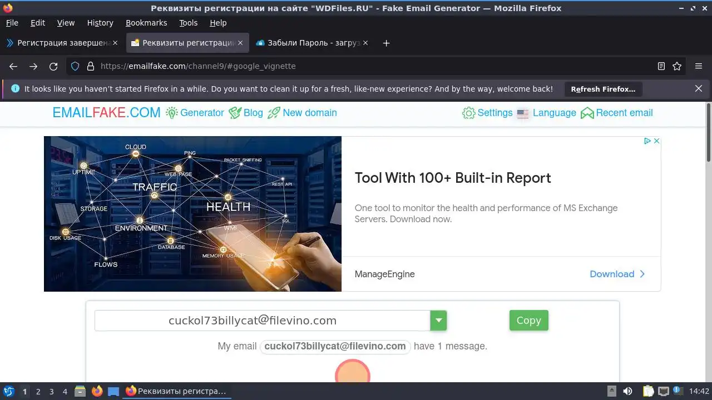Click the Download link in the ad

(x=617, y=274)
